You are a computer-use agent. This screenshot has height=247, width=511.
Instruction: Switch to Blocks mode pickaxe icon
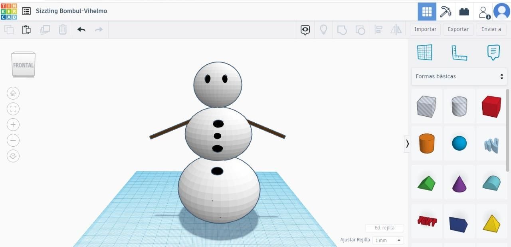(446, 11)
